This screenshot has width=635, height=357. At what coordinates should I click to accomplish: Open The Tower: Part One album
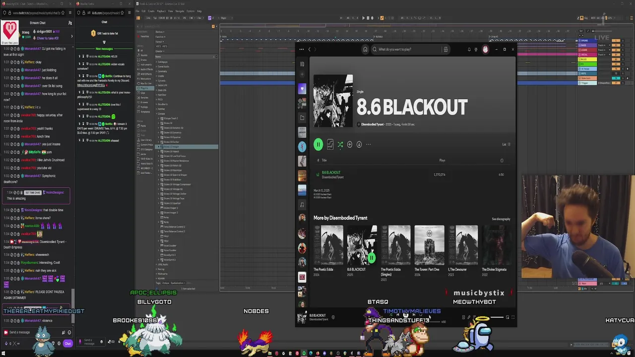(429, 245)
